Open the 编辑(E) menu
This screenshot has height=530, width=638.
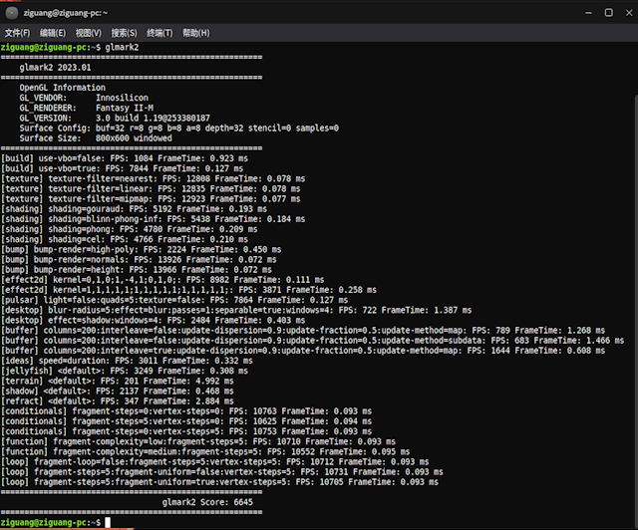tap(53, 33)
